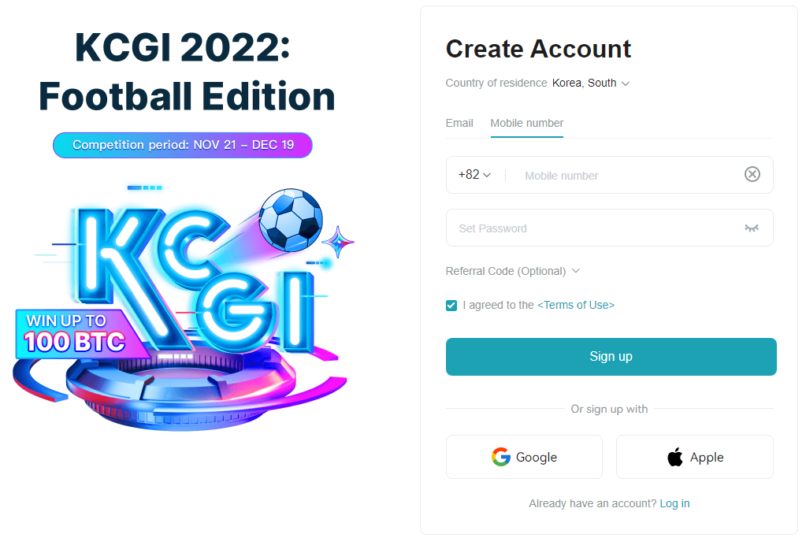Expand the Referral Code (Optional) section
The image size is (806, 549).
tap(512, 271)
